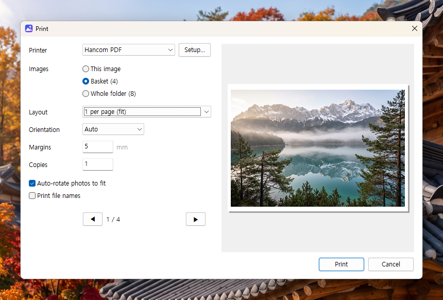Cancel the print dialog
443x300 pixels.
click(391, 264)
